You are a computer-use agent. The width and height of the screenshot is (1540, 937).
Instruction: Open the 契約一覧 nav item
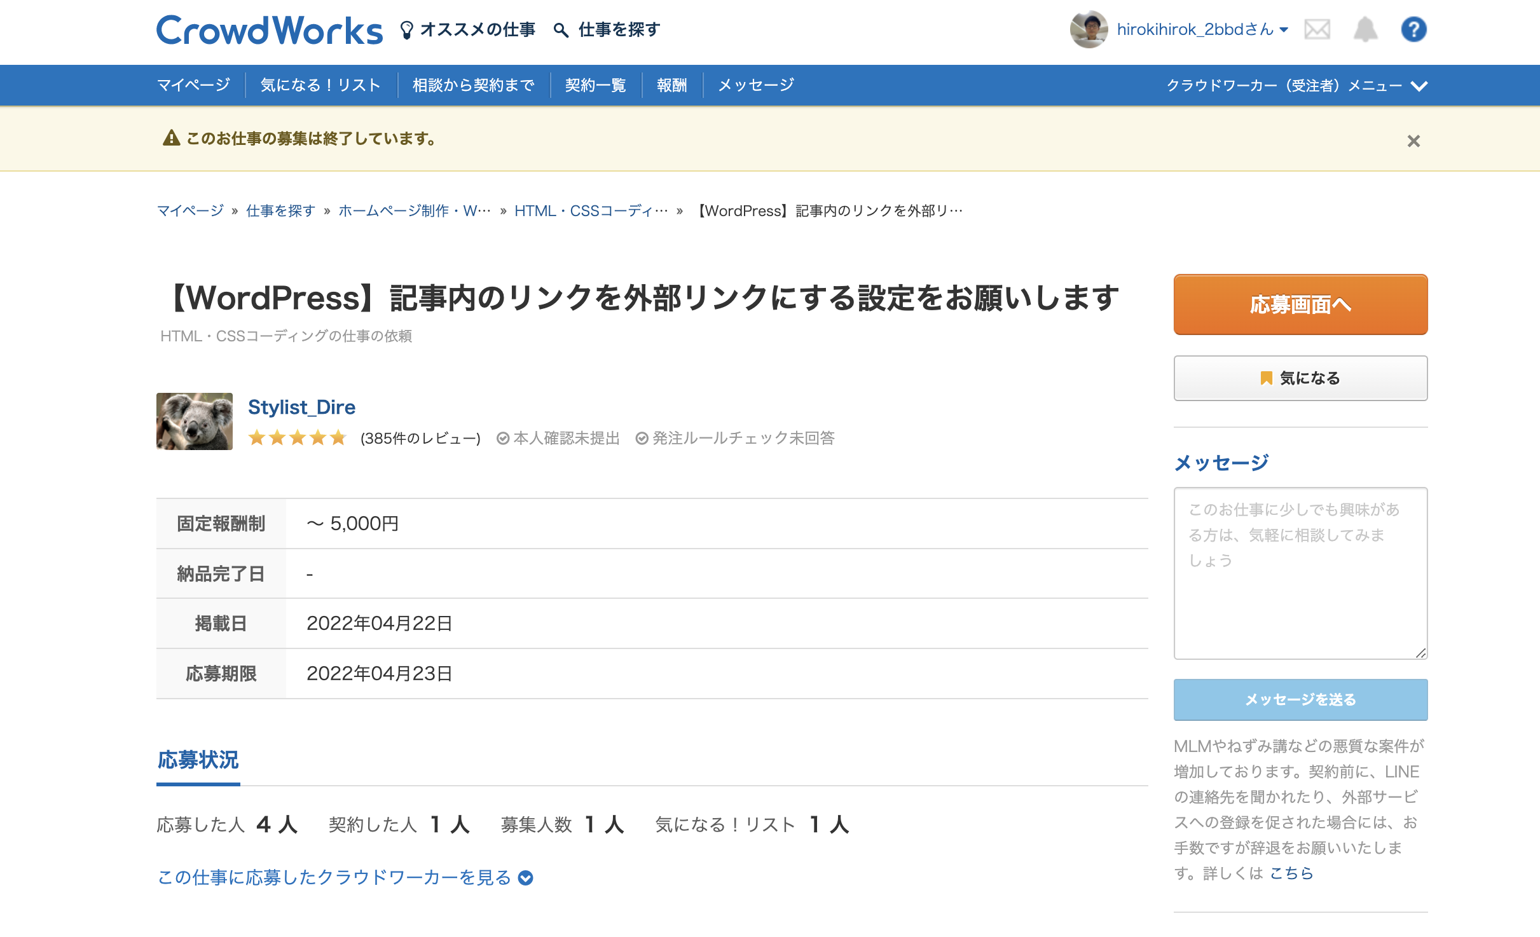pyautogui.click(x=596, y=85)
